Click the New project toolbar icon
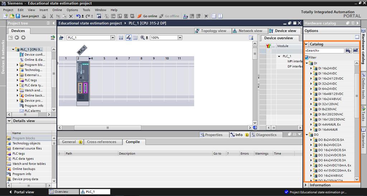 click(6, 16)
